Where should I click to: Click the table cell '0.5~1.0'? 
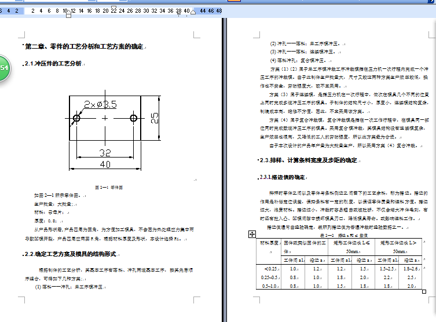click(x=269, y=286)
